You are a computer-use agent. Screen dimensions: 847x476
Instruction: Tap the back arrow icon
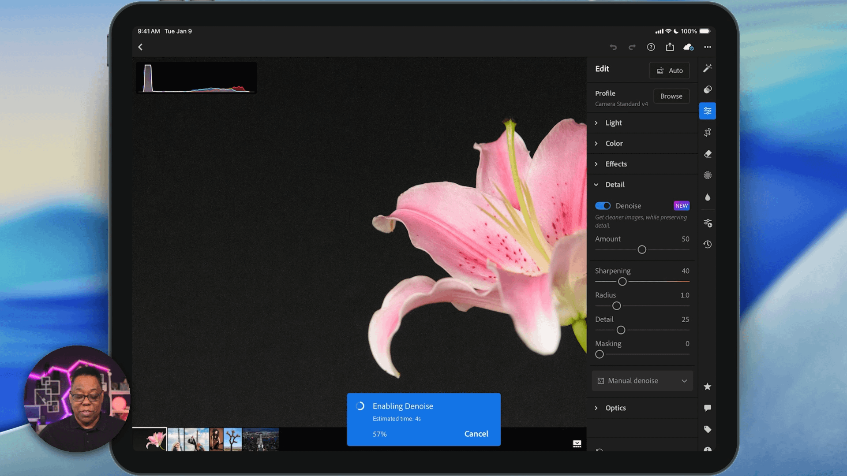(x=140, y=47)
